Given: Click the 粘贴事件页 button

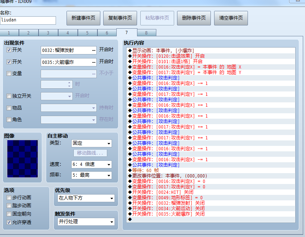Looking at the screenshot, I should pyautogui.click(x=157, y=18).
